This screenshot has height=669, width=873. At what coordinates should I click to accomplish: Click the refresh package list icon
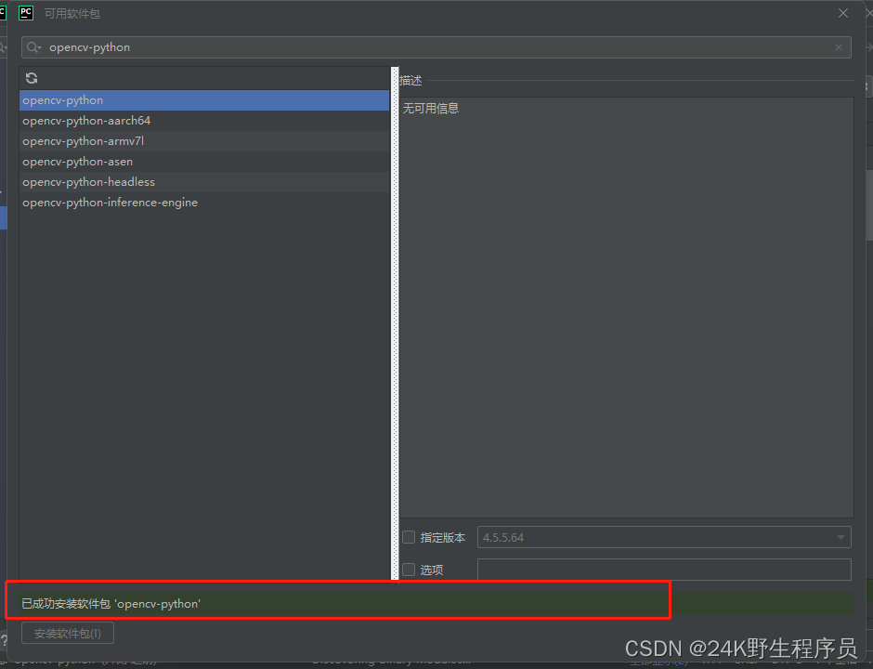tap(32, 79)
